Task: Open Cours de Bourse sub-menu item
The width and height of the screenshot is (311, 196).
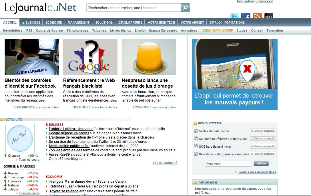Action: click(x=49, y=30)
